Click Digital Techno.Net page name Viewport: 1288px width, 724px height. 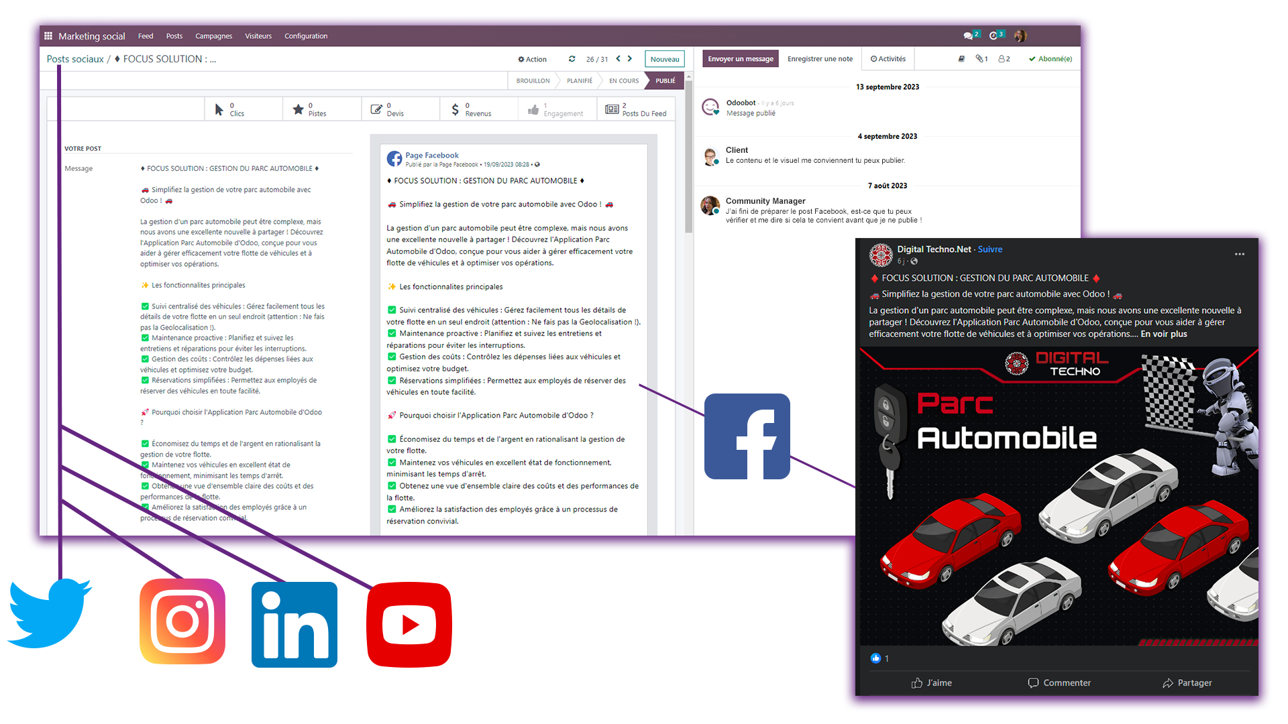click(x=934, y=249)
